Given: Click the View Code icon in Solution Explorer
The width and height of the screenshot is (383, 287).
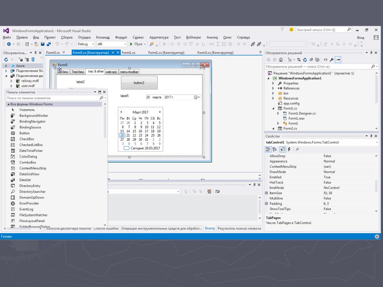Looking at the screenshot, I should point(326,59).
